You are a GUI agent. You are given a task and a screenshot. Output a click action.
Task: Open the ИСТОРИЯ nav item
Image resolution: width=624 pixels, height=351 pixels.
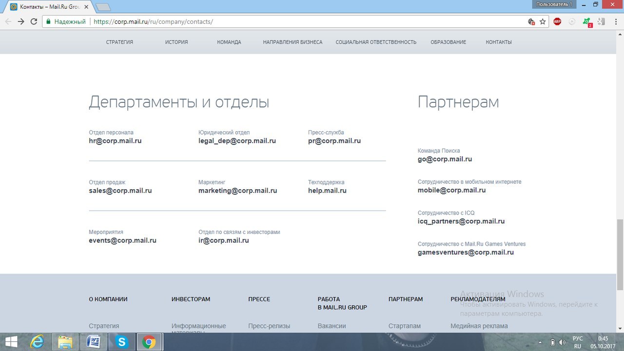point(176,42)
